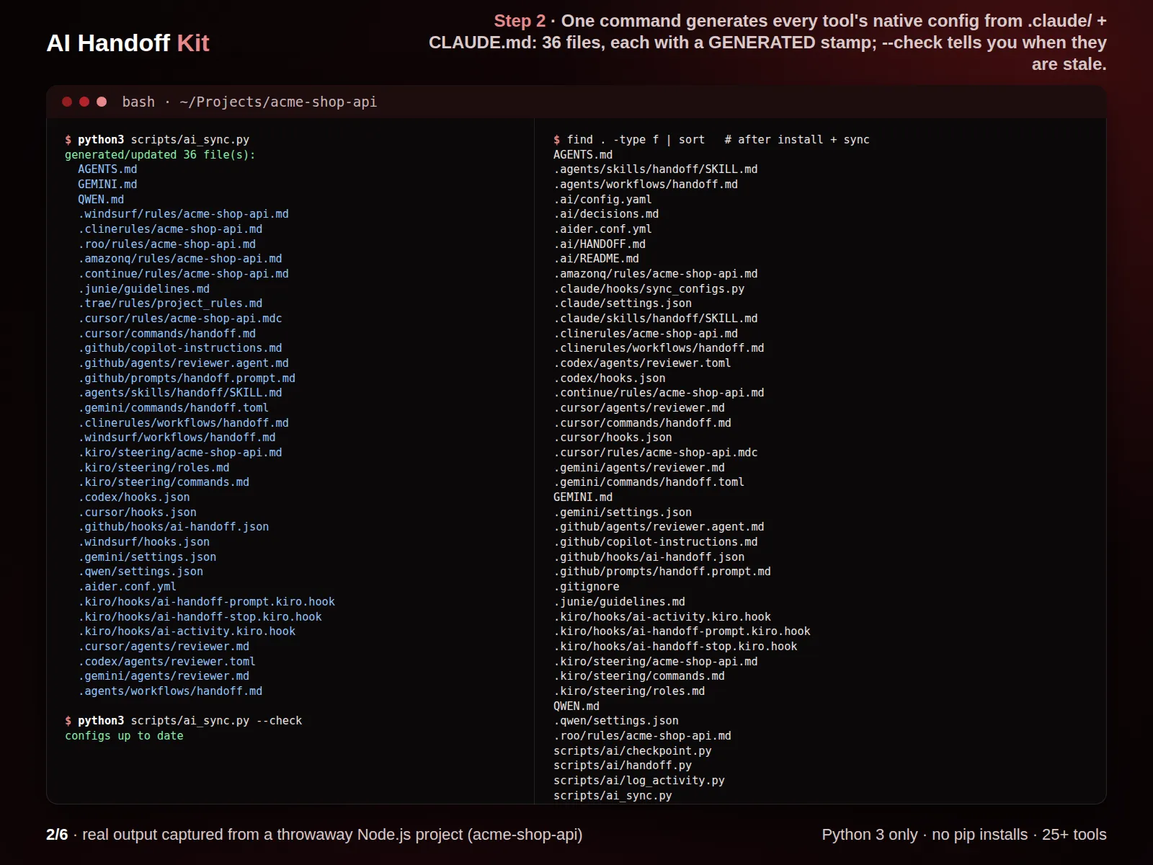Screen dimensions: 1153x865
Task: Click 'scripts/ai/handoff.py' in the find listing
Action: click(623, 766)
